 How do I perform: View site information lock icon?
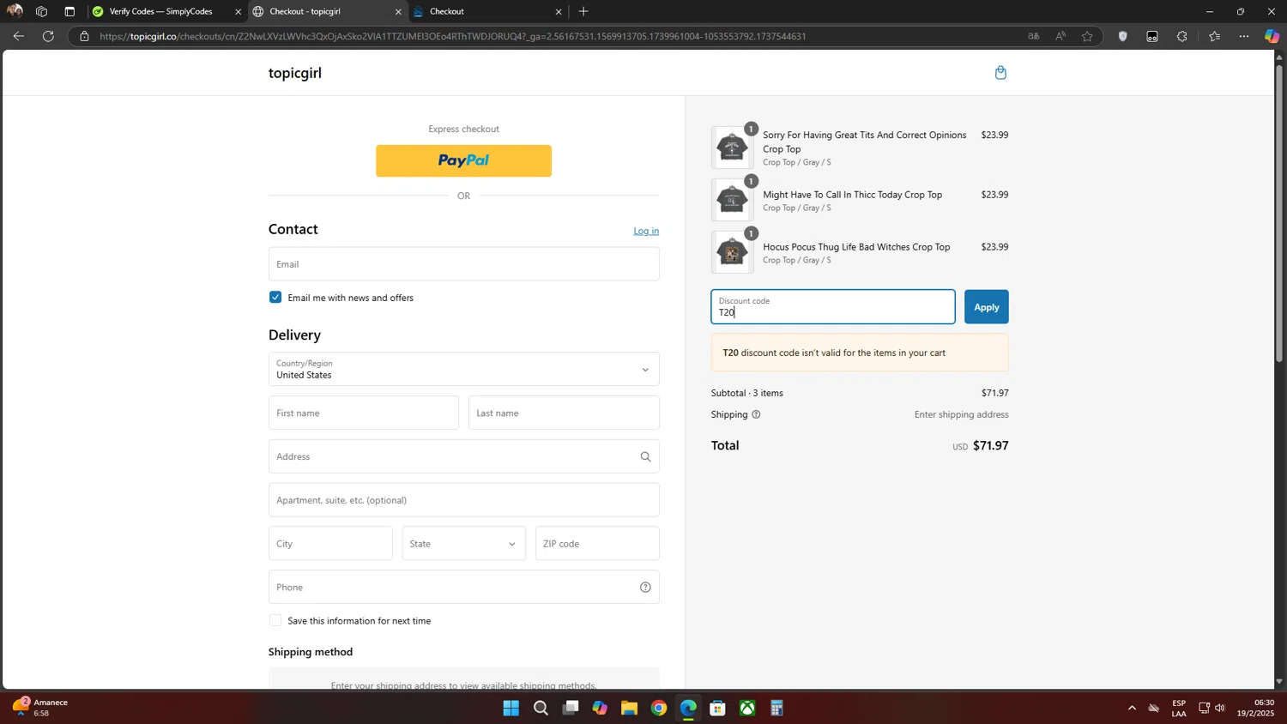click(84, 36)
